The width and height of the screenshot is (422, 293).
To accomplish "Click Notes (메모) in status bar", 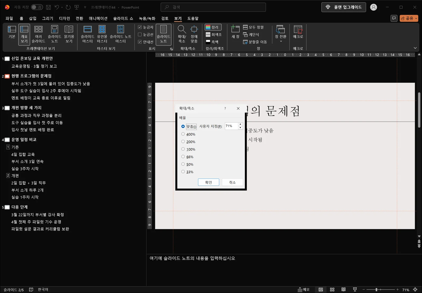I will [304, 290].
